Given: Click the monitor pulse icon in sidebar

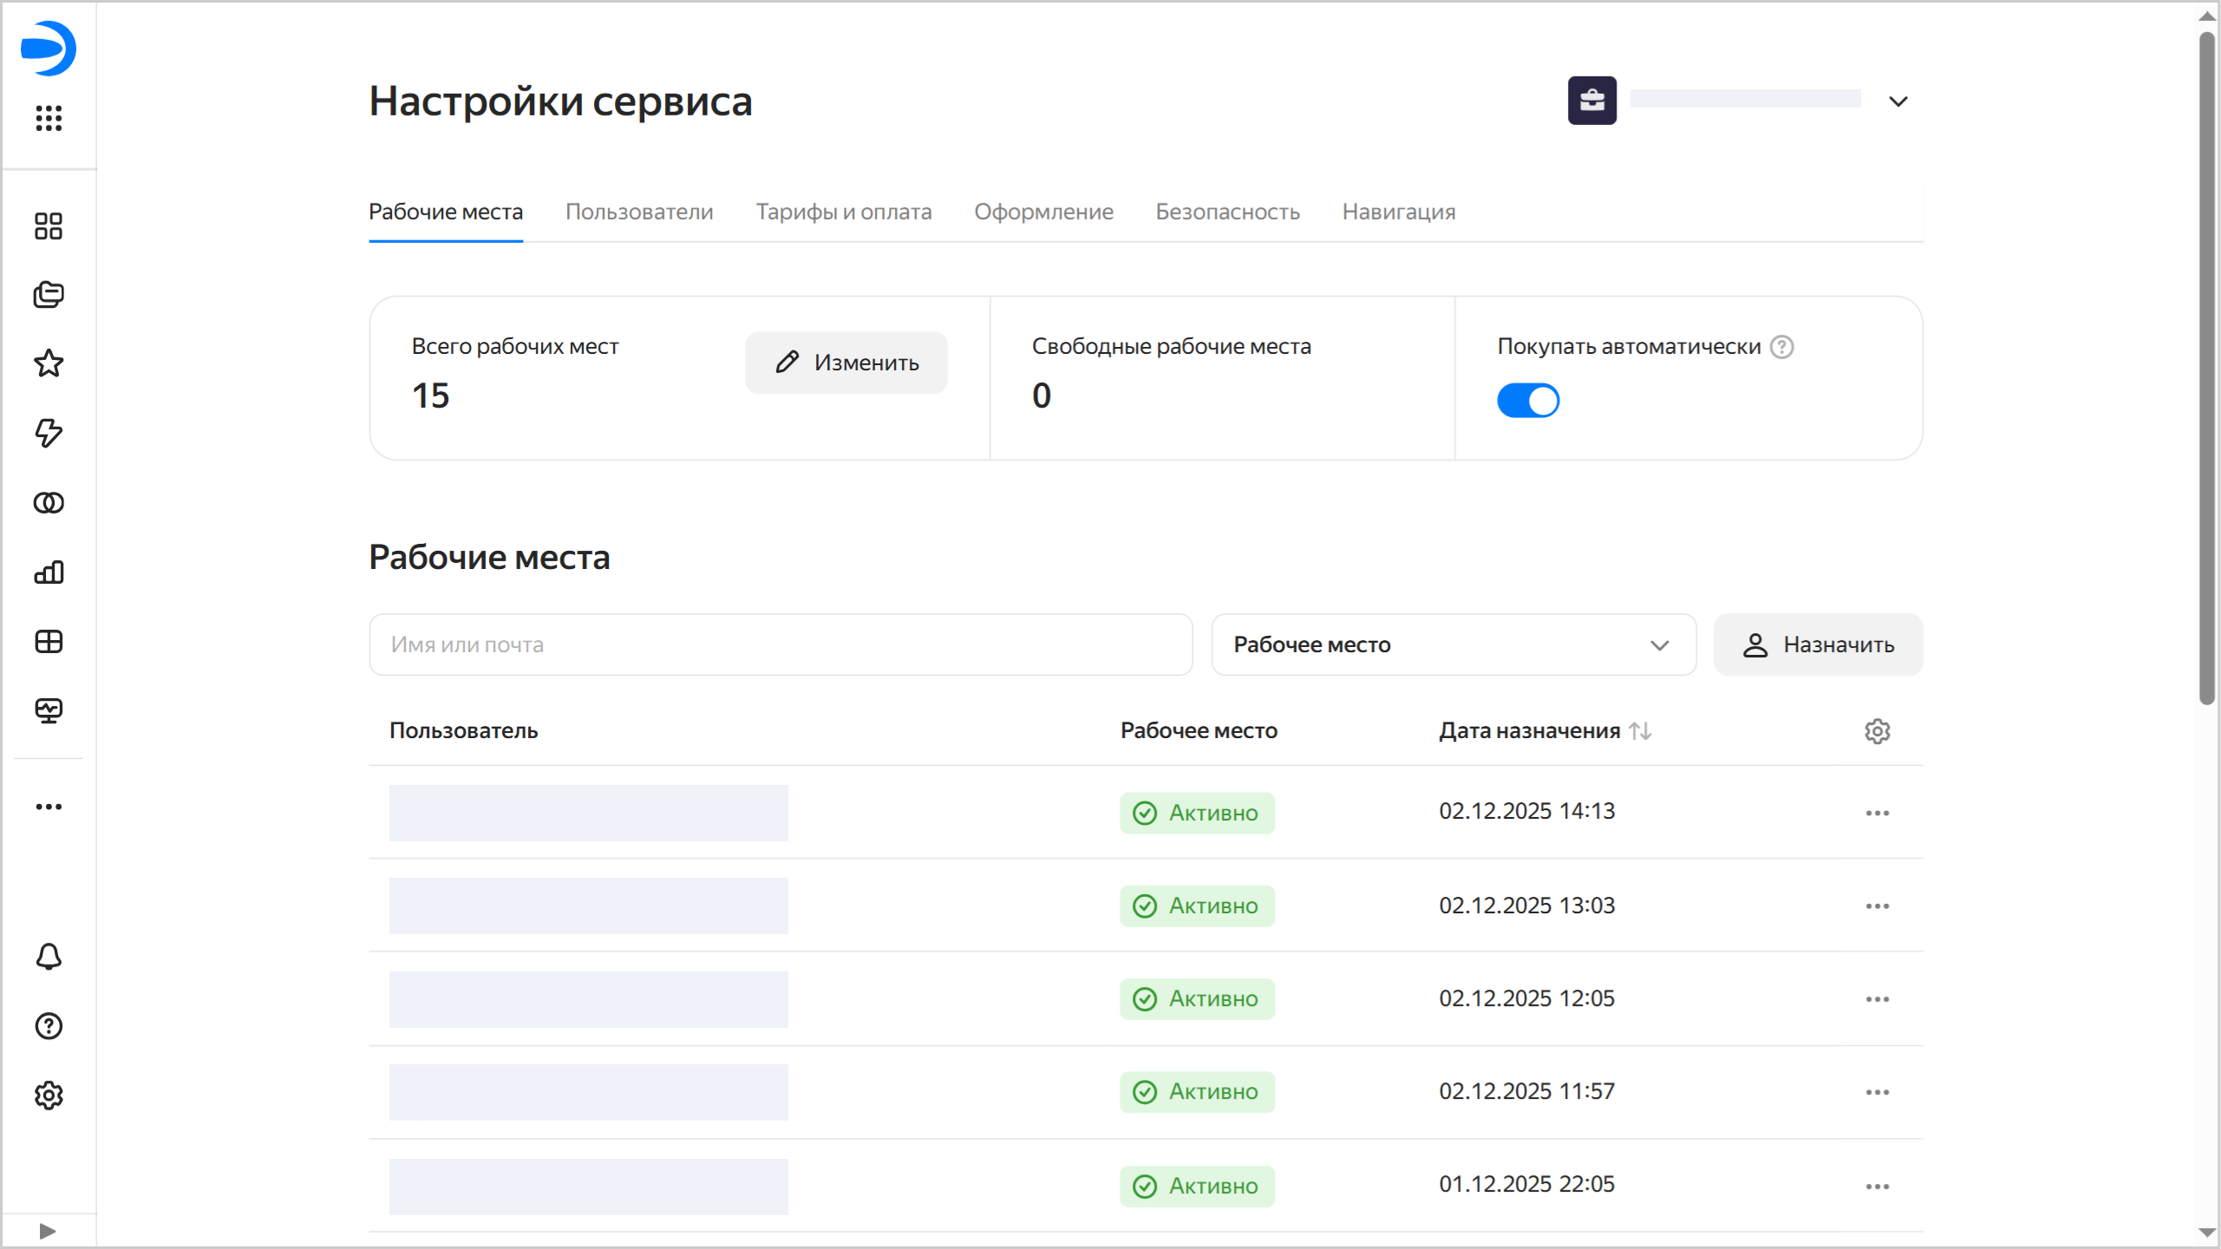Looking at the screenshot, I should click(x=49, y=710).
